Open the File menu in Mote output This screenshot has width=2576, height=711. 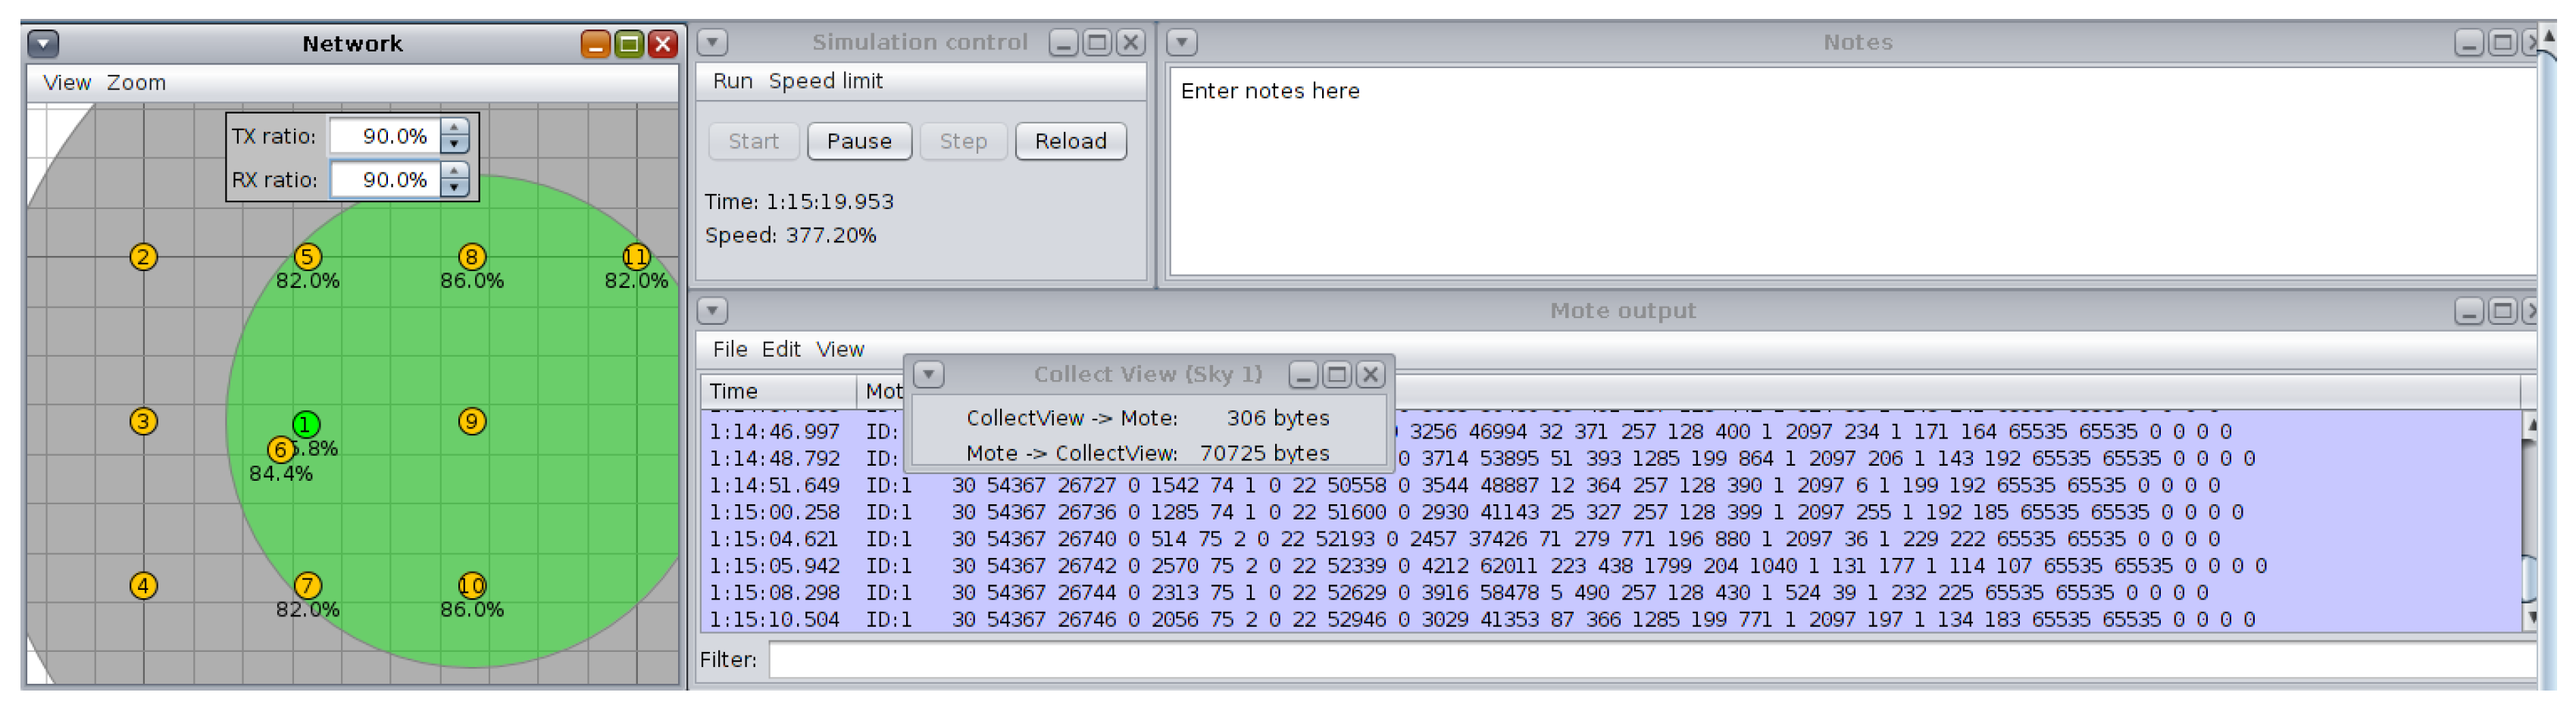pyautogui.click(x=730, y=350)
